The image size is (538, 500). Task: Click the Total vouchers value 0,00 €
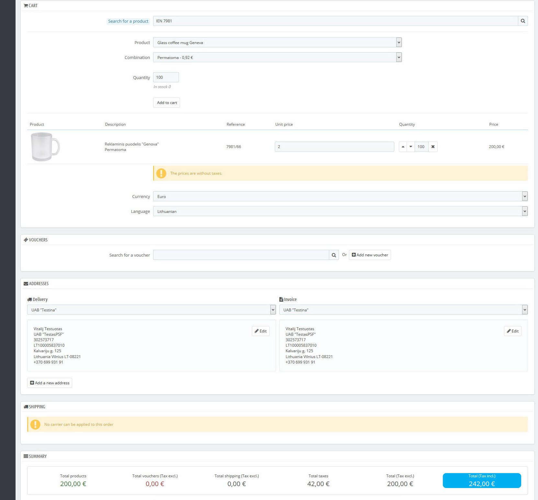pos(155,484)
